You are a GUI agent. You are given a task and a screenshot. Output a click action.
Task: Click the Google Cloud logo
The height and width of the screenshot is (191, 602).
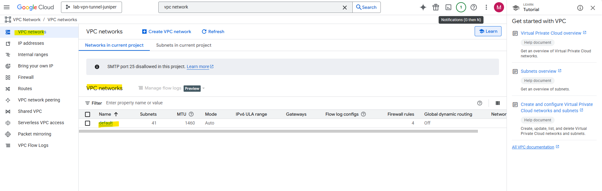point(35,7)
